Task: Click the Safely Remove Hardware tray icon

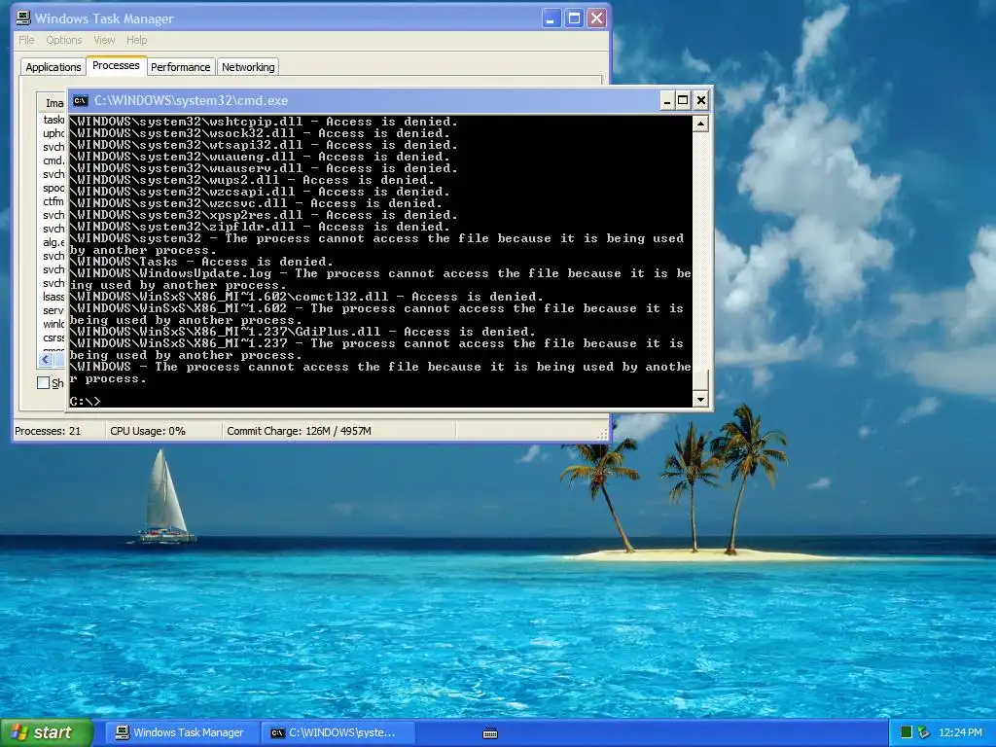Action: coord(924,732)
